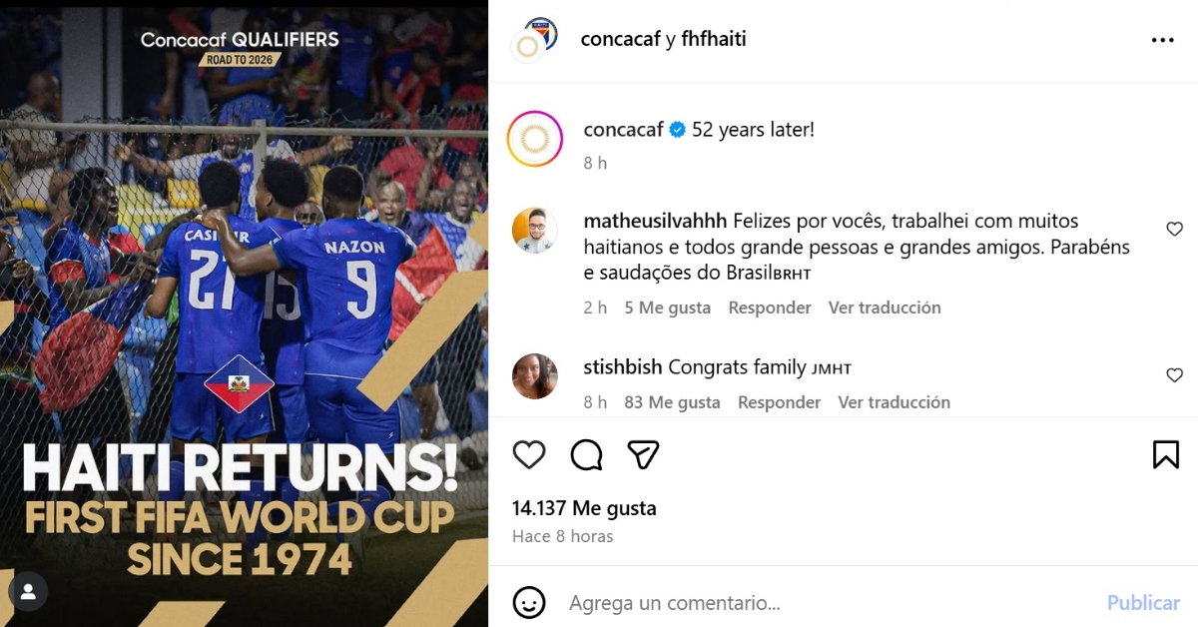Viewport: 1198px width, 627px height.
Task: Show translation for stishbish's comment
Action: tap(895, 402)
